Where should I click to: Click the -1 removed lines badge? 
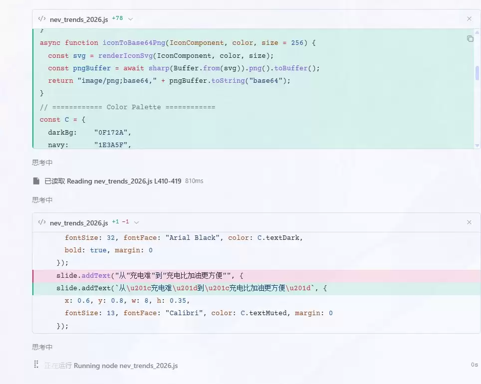pyautogui.click(x=125, y=221)
